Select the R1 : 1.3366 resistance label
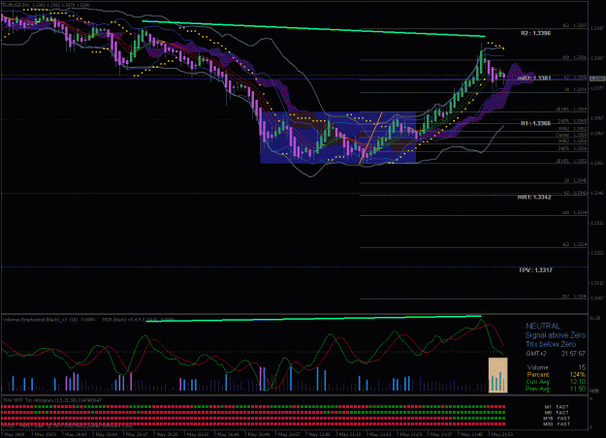The height and width of the screenshot is (438, 606). [535, 124]
